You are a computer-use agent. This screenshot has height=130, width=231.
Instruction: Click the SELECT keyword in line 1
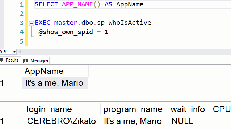[x=46, y=4]
